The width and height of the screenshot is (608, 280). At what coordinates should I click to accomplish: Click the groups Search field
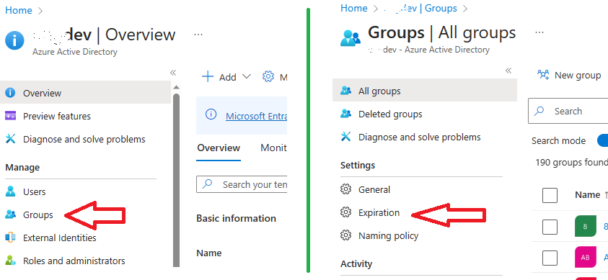click(568, 111)
